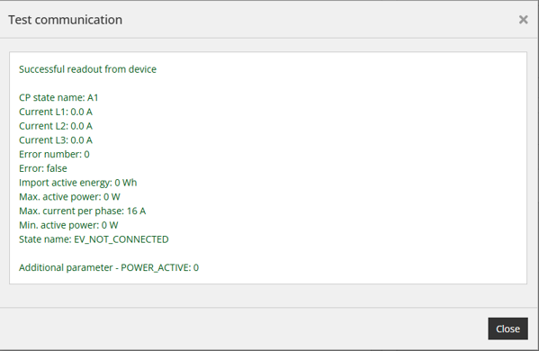Click the Min. active power line
The image size is (539, 351).
(68, 225)
